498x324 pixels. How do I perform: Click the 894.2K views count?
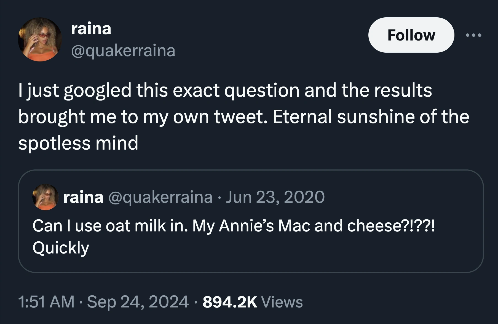(230, 302)
